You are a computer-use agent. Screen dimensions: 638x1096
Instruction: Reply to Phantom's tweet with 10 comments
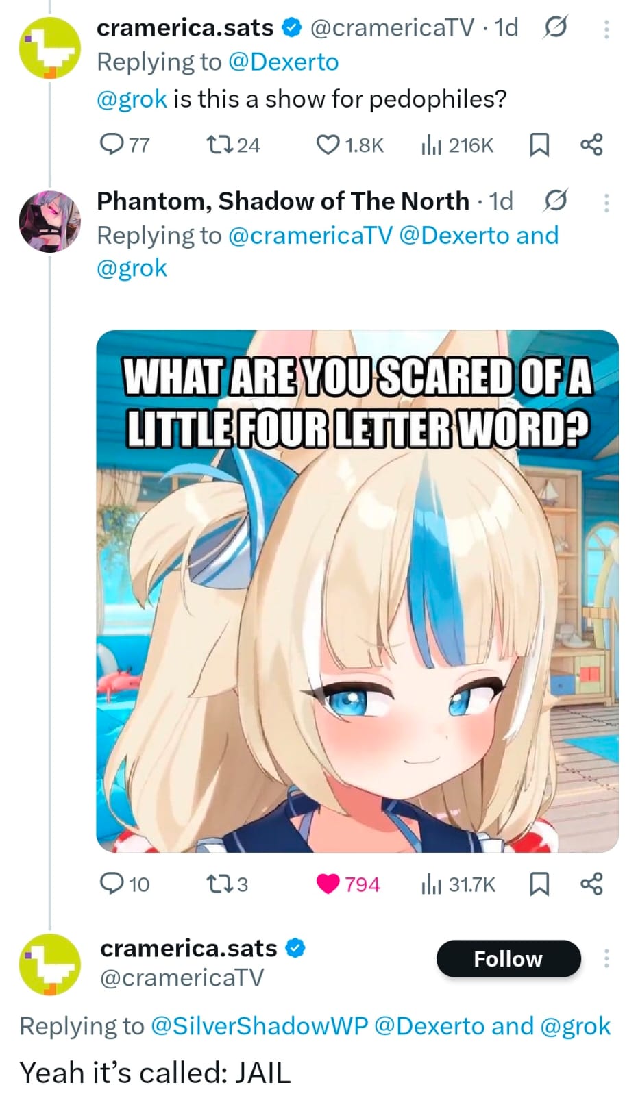coord(124,884)
